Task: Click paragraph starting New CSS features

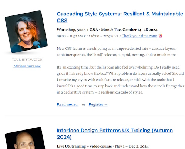Action: [x=117, y=52]
